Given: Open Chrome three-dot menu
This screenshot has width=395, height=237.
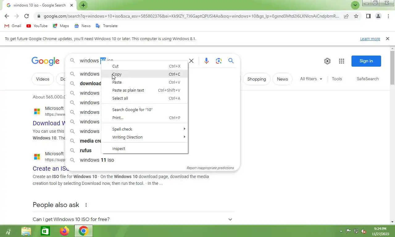Looking at the screenshot, I should point(388,16).
